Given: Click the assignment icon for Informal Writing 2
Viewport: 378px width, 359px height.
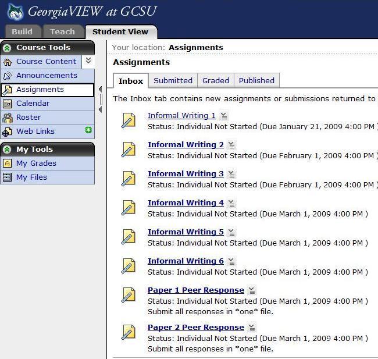Looking at the screenshot, I should pyautogui.click(x=129, y=150).
